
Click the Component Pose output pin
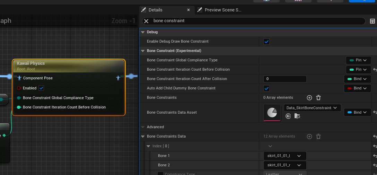point(118,78)
